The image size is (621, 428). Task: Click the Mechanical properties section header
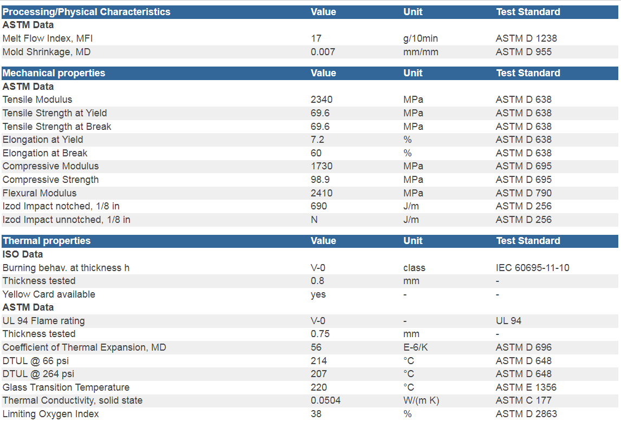(x=54, y=73)
